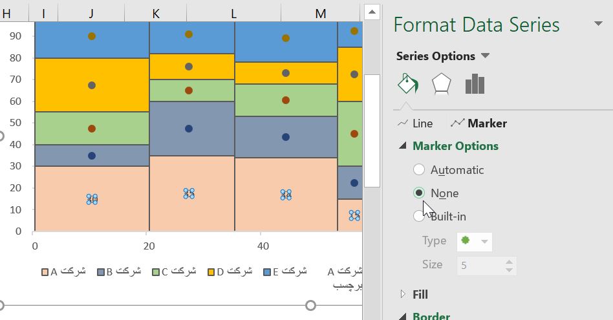This screenshot has width=613, height=320.
Task: Select the None marker option
Action: point(419,193)
